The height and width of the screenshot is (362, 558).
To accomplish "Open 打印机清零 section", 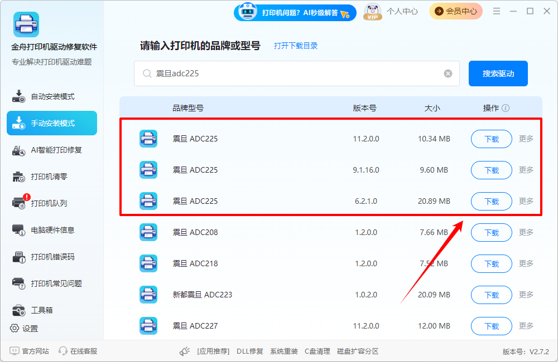I will (x=52, y=177).
